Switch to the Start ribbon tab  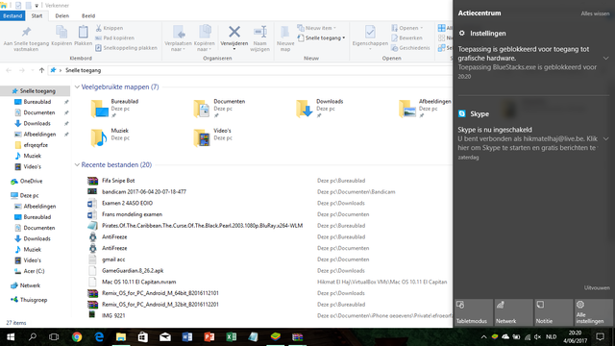(37, 15)
